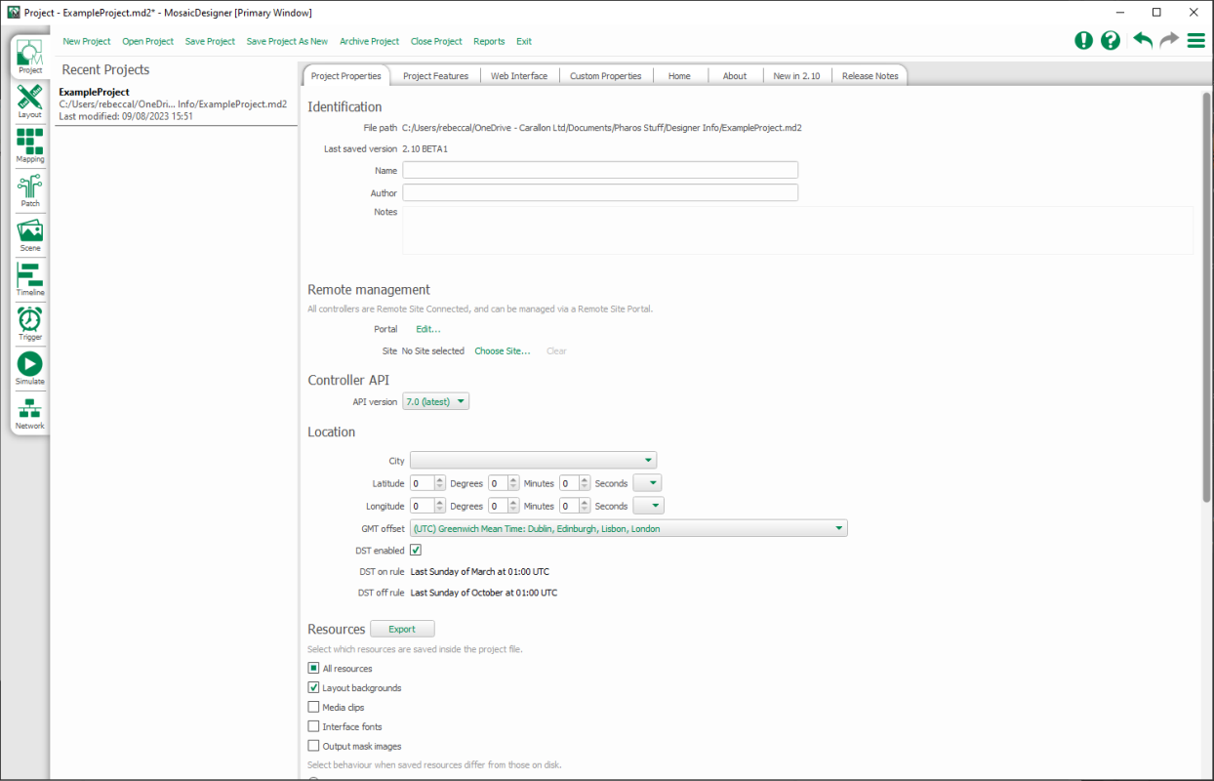The image size is (1214, 781).
Task: Click the Choose Site link
Action: (x=502, y=351)
